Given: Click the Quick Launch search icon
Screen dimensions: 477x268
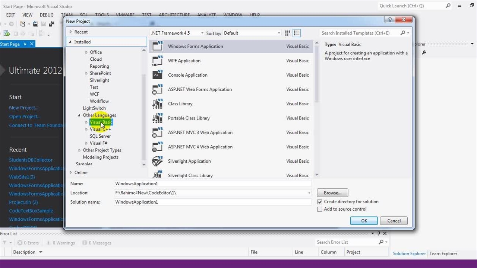Looking at the screenshot, I should tap(448, 6).
